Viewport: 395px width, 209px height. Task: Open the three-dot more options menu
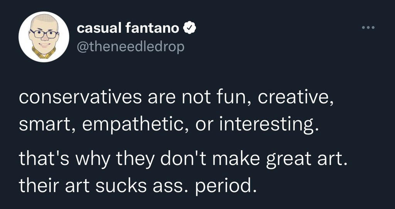click(368, 28)
